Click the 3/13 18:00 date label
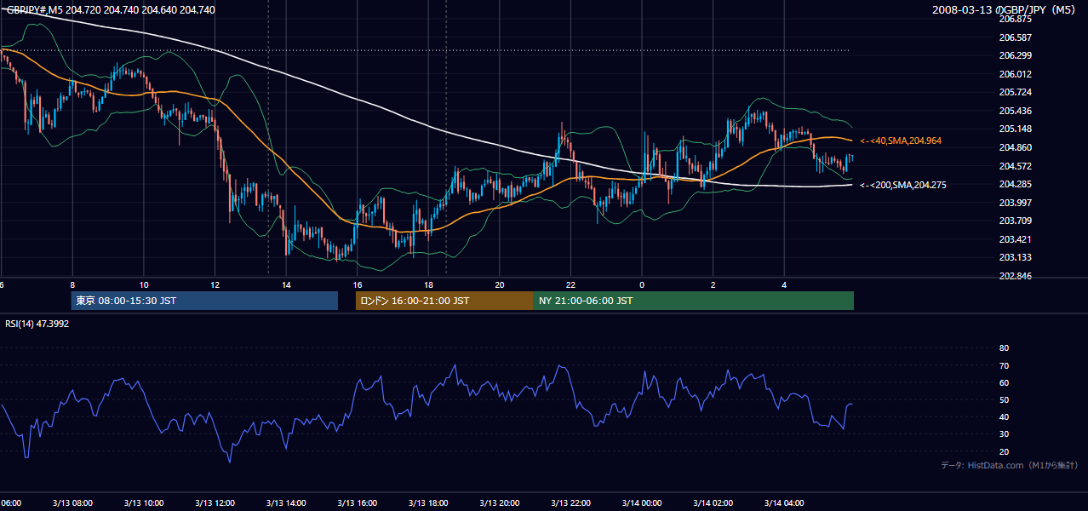 (428, 503)
